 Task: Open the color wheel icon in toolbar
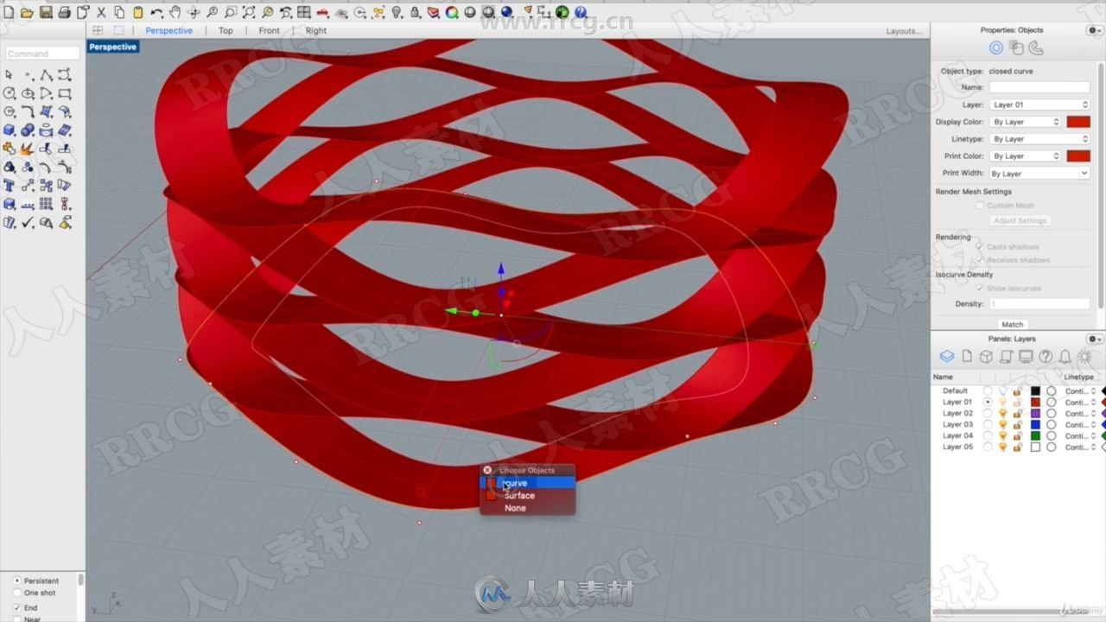coord(452,12)
